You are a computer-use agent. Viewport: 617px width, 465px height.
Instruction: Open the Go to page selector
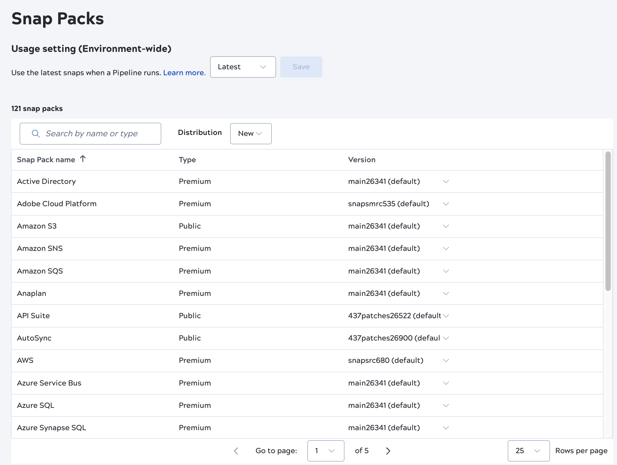pos(326,451)
